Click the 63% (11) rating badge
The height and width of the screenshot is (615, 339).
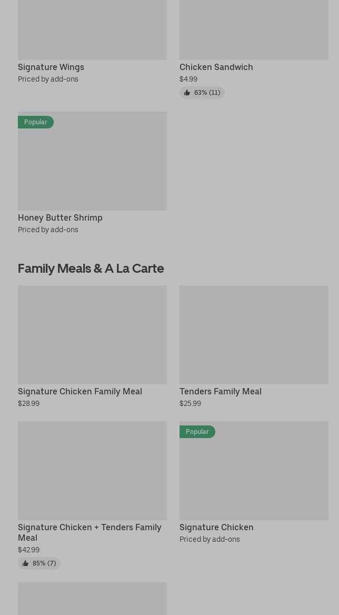coord(202,93)
